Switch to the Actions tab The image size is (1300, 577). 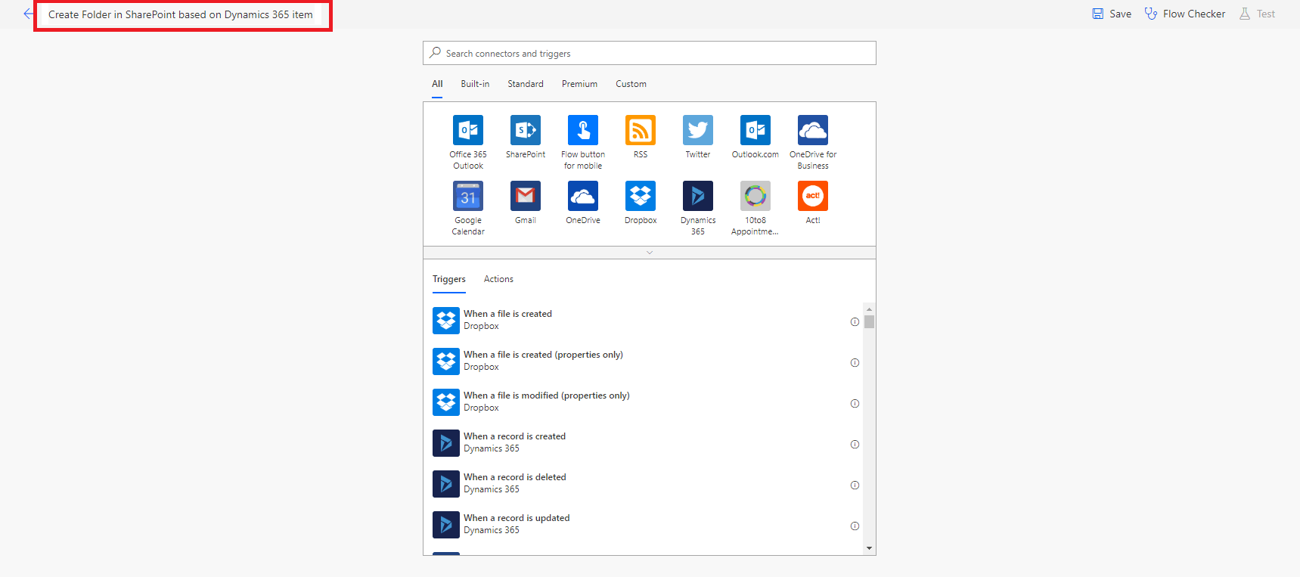(498, 279)
